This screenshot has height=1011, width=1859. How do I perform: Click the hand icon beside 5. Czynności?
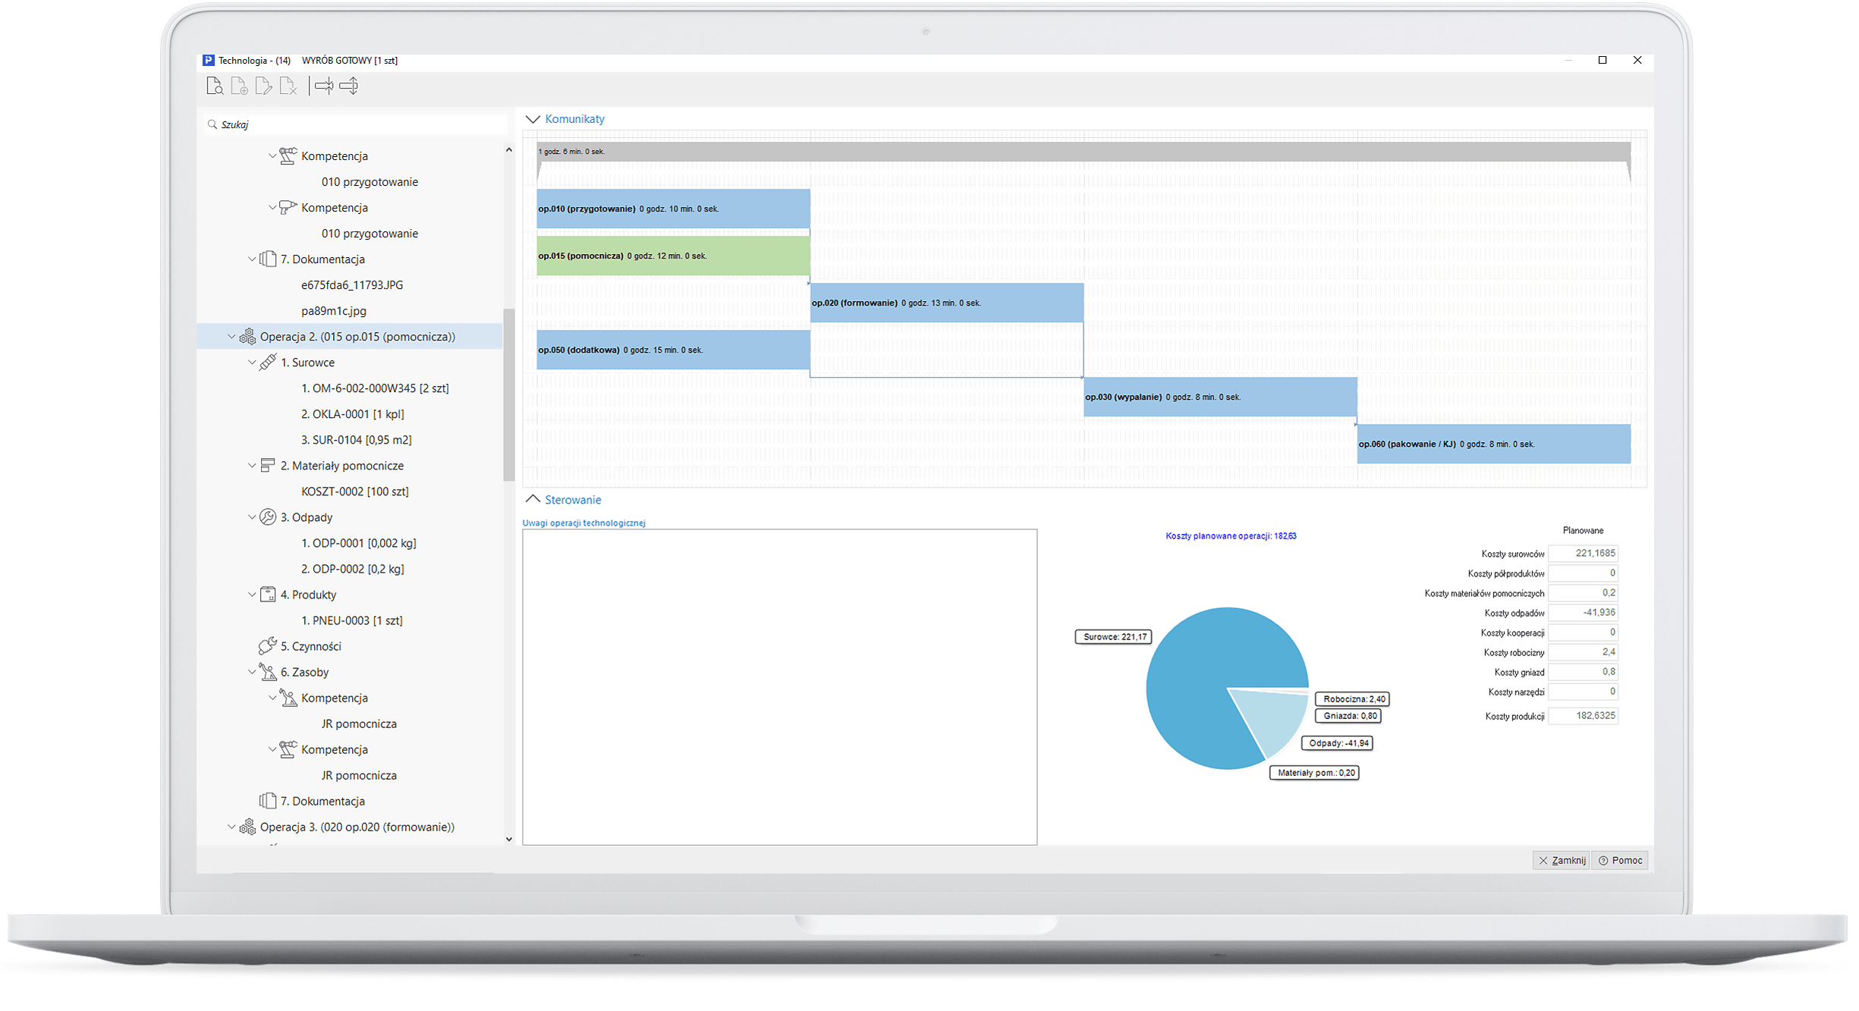(267, 645)
